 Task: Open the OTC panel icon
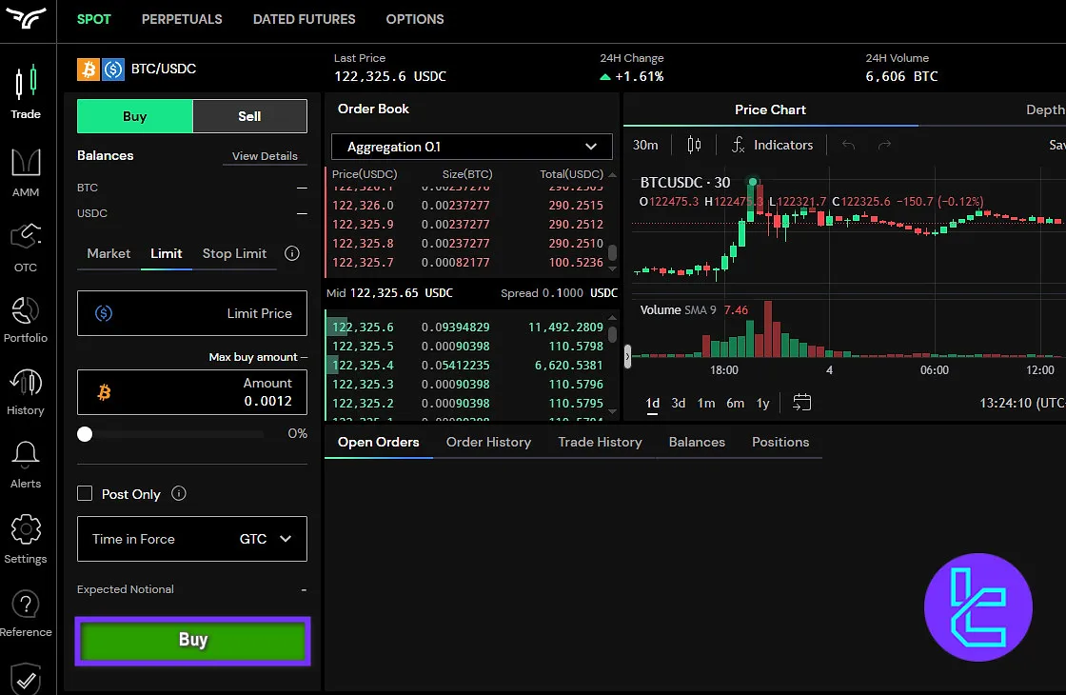coord(26,238)
